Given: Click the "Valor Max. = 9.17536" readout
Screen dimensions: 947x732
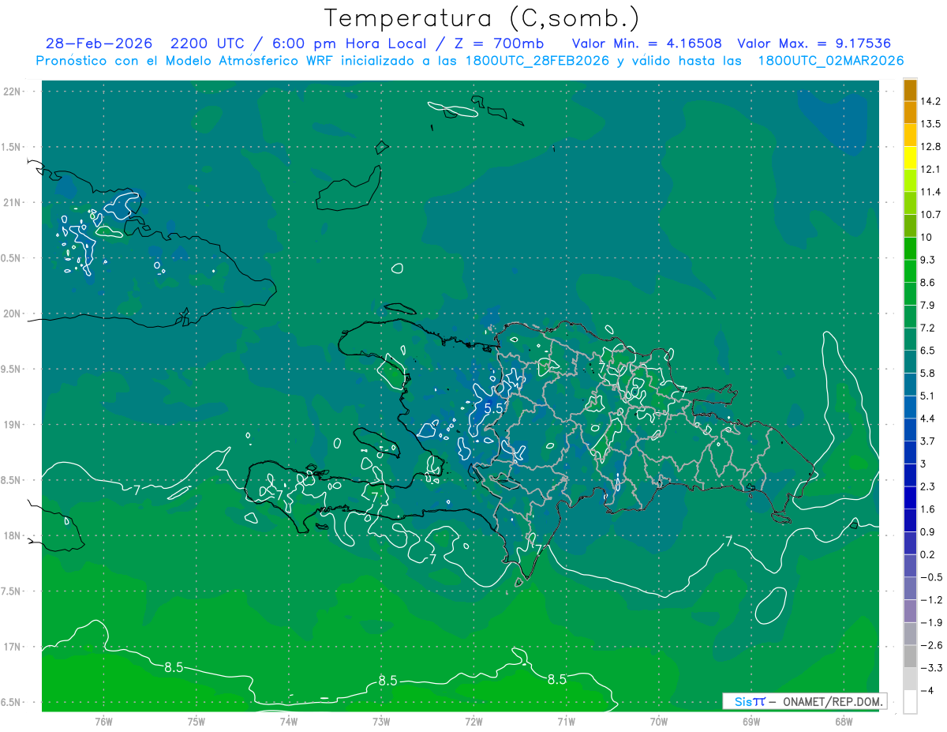Looking at the screenshot, I should click(814, 43).
